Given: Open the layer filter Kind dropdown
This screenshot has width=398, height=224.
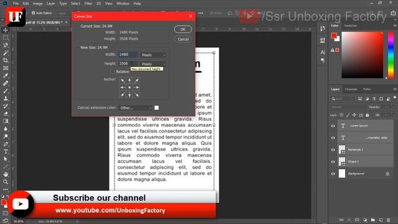Looking at the screenshot, I should tap(343, 99).
